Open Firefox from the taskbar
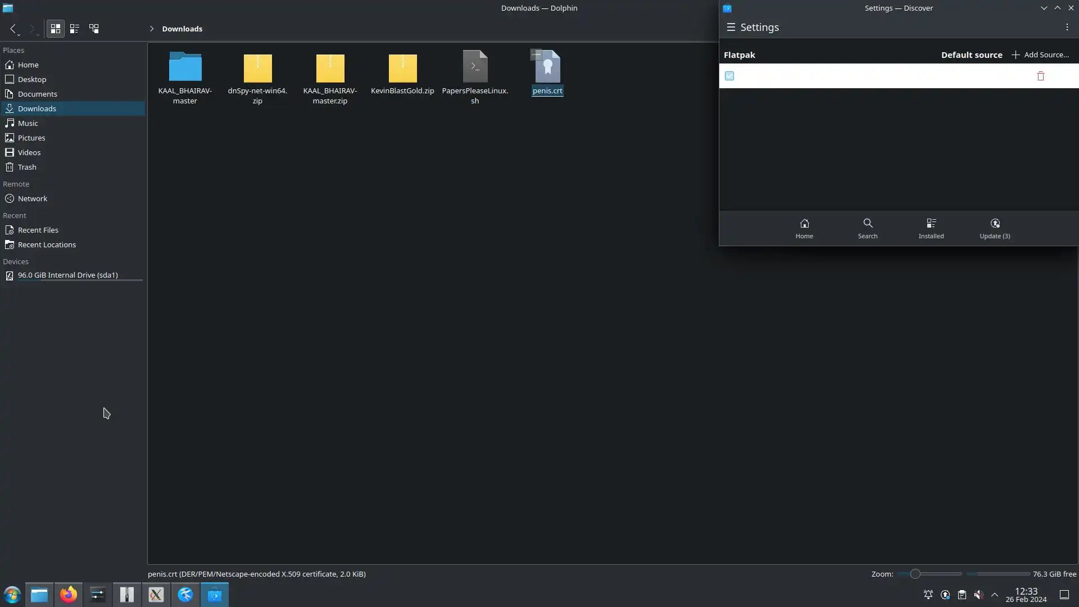The width and height of the screenshot is (1079, 607). pos(69,595)
